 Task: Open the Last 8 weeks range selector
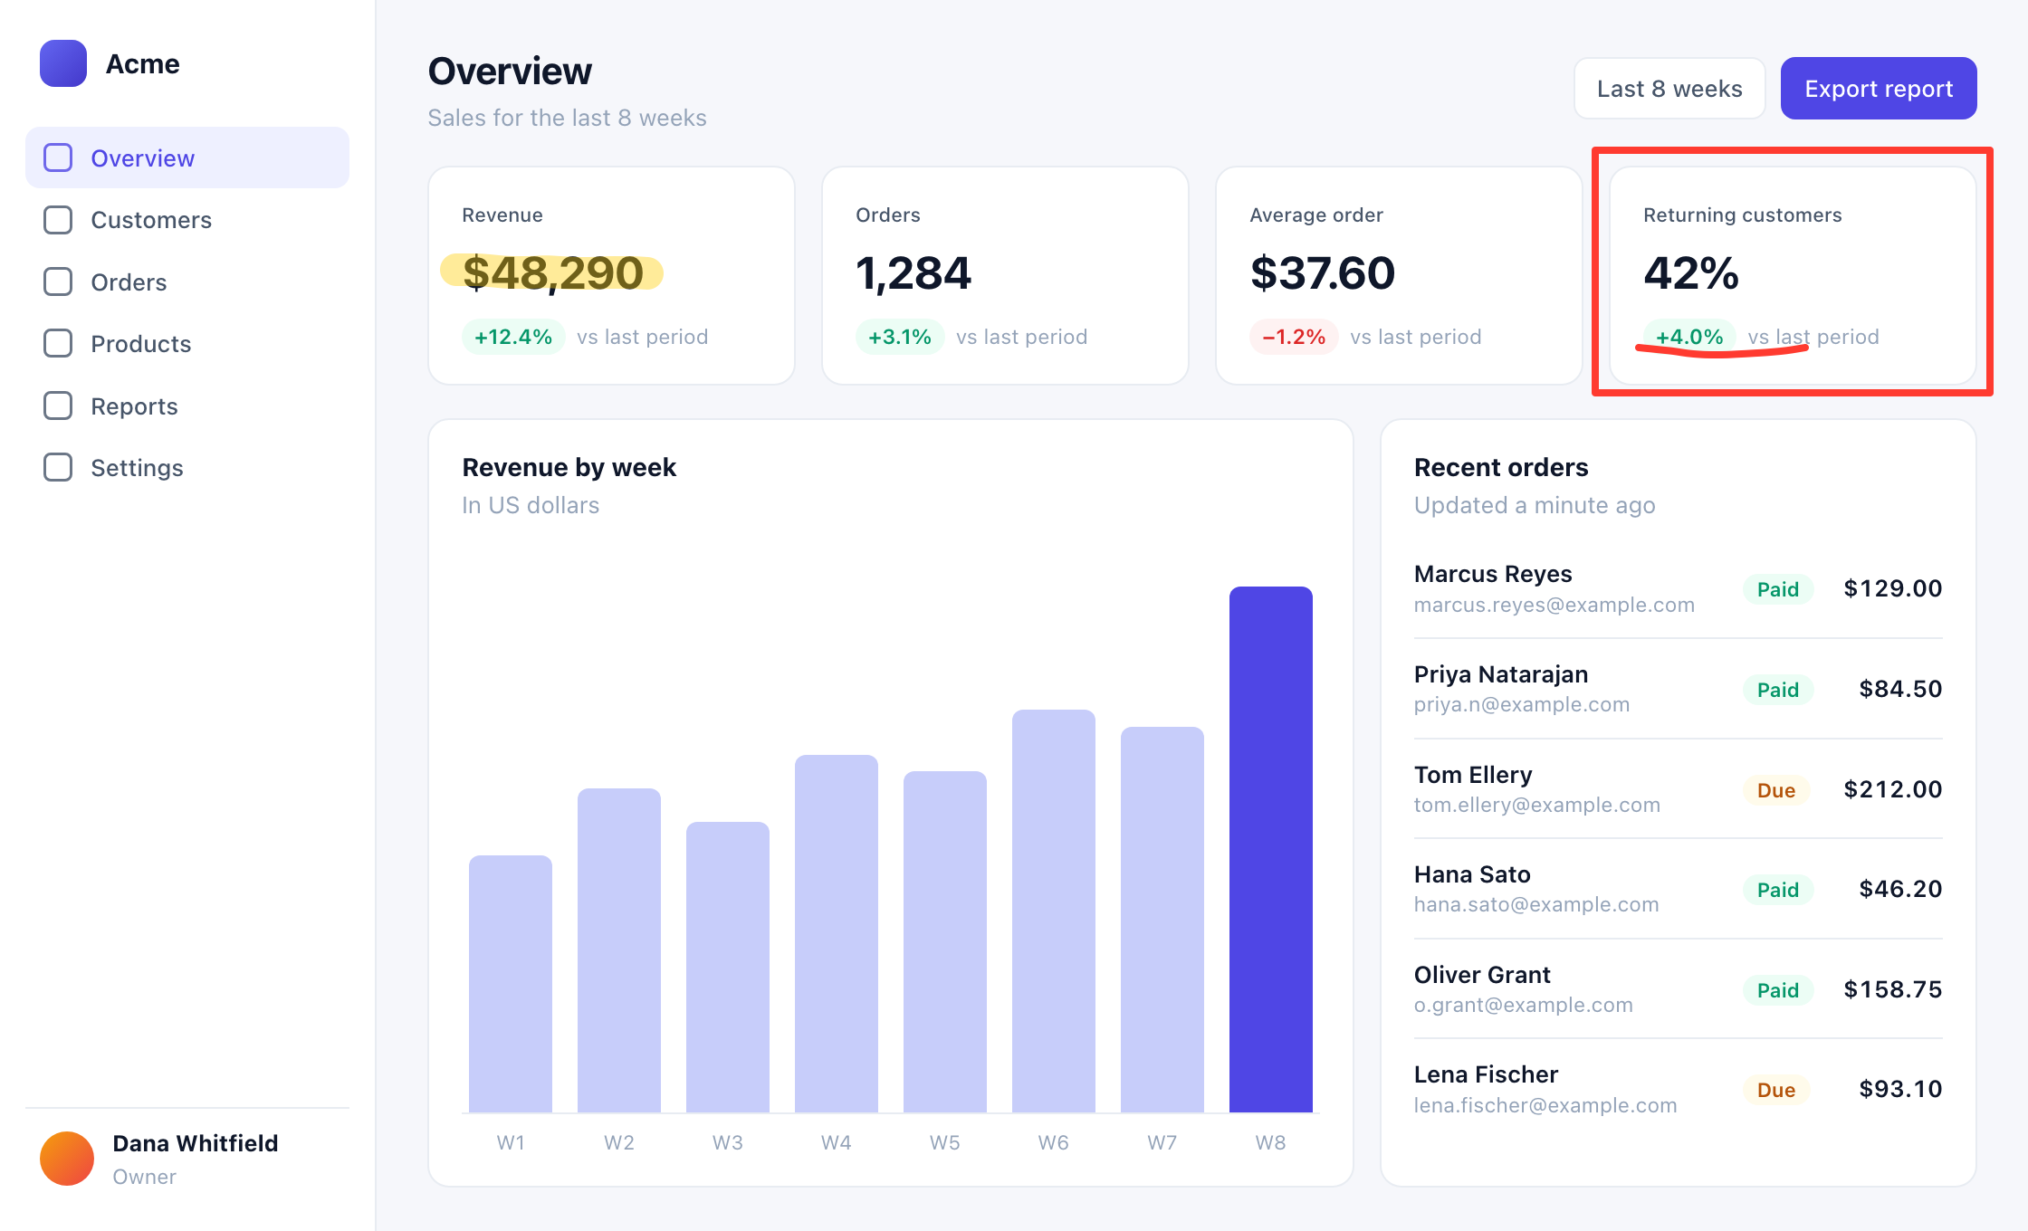click(x=1669, y=89)
